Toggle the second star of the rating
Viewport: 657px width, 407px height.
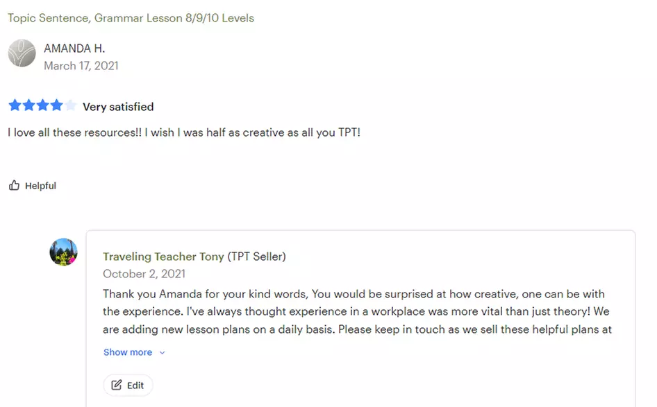tap(28, 105)
